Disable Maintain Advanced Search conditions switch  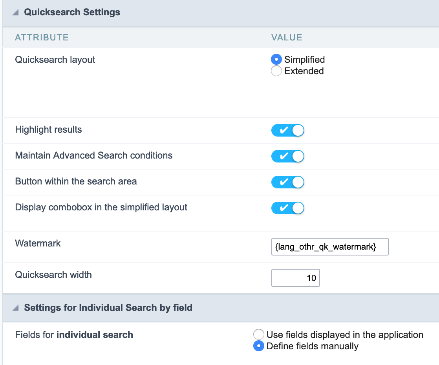pyautogui.click(x=288, y=156)
